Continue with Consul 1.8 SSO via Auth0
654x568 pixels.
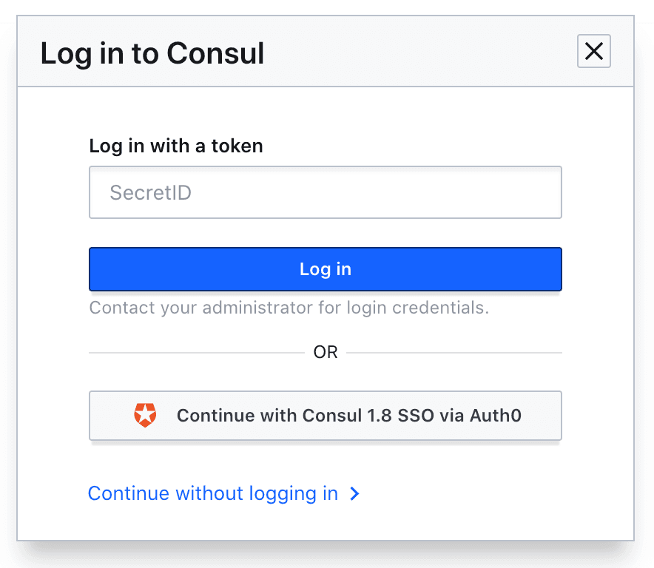(x=325, y=416)
